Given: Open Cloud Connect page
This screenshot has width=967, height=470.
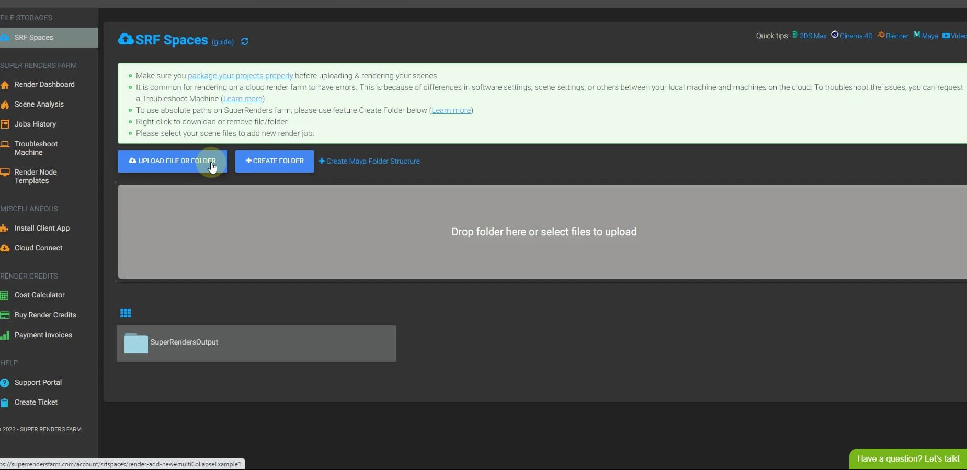Looking at the screenshot, I should pyautogui.click(x=38, y=248).
